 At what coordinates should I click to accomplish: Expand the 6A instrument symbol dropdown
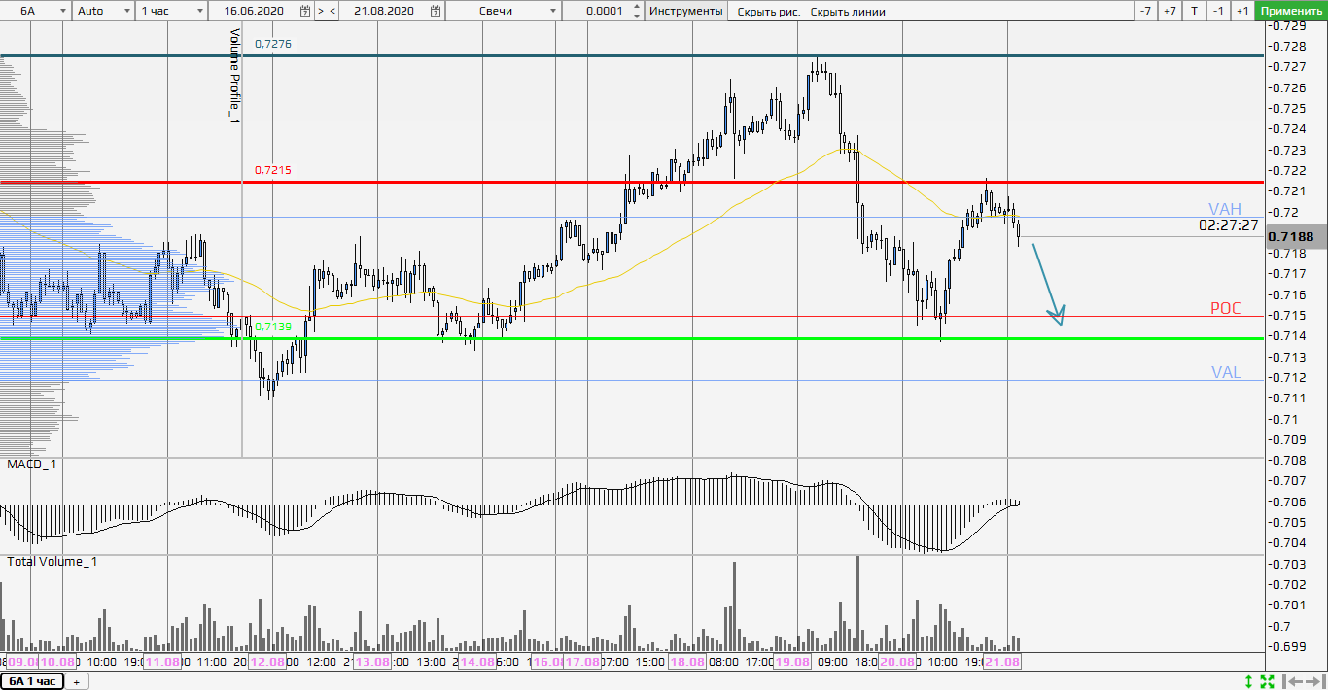click(63, 11)
